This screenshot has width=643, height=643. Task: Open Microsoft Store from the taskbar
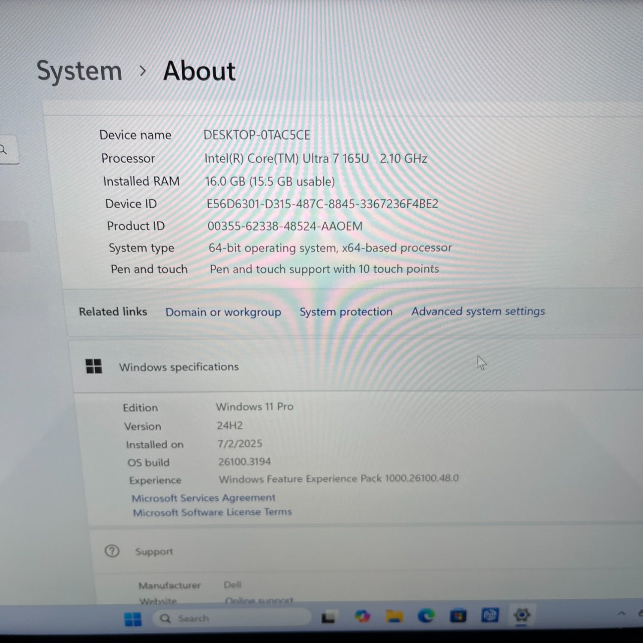pyautogui.click(x=458, y=616)
